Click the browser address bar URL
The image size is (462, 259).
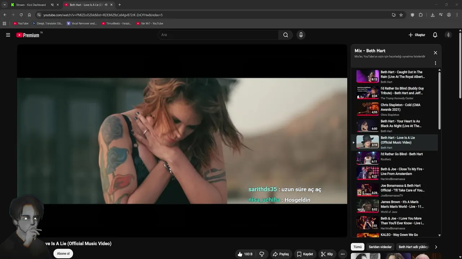(103, 15)
